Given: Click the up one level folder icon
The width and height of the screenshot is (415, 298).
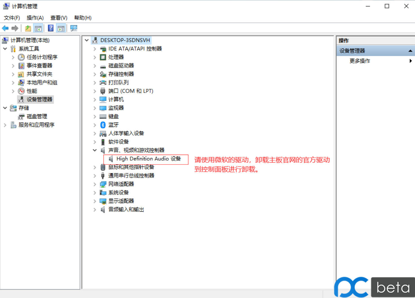Looking at the screenshot, I should coord(28,28).
